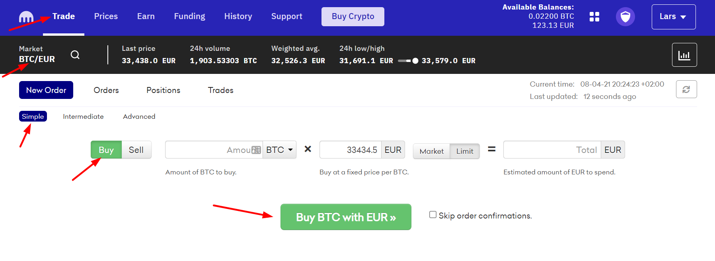Open the security shield icon
This screenshot has width=715, height=261.
click(x=625, y=17)
